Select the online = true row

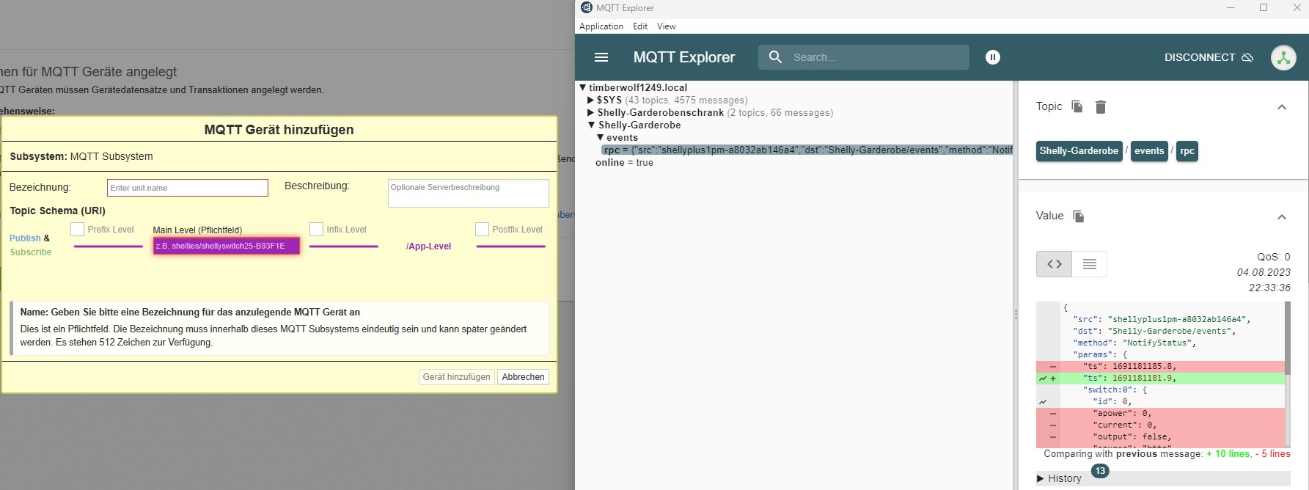tap(624, 163)
